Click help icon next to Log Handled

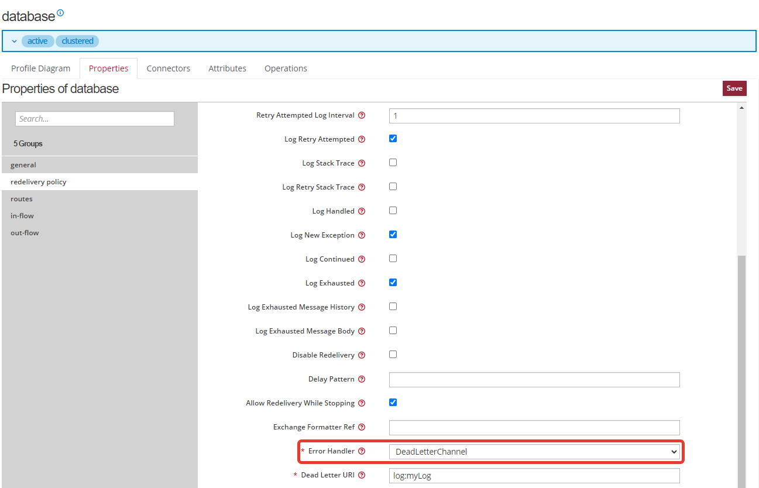(362, 212)
